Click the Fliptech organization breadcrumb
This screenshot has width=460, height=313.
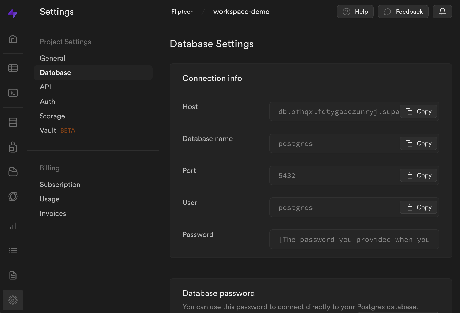click(x=182, y=12)
